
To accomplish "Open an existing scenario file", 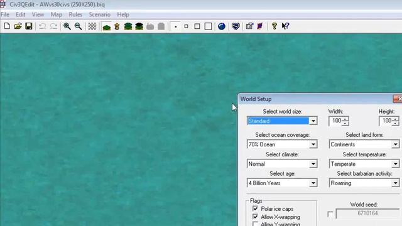I will pos(18,26).
